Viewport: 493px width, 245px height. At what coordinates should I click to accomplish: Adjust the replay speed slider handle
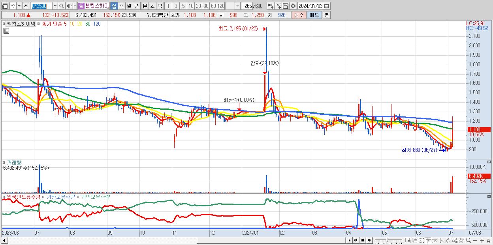tap(388, 239)
